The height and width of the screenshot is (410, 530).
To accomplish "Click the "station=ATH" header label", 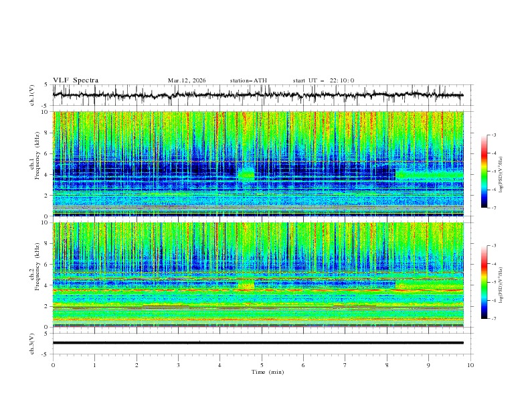I will coord(248,80).
